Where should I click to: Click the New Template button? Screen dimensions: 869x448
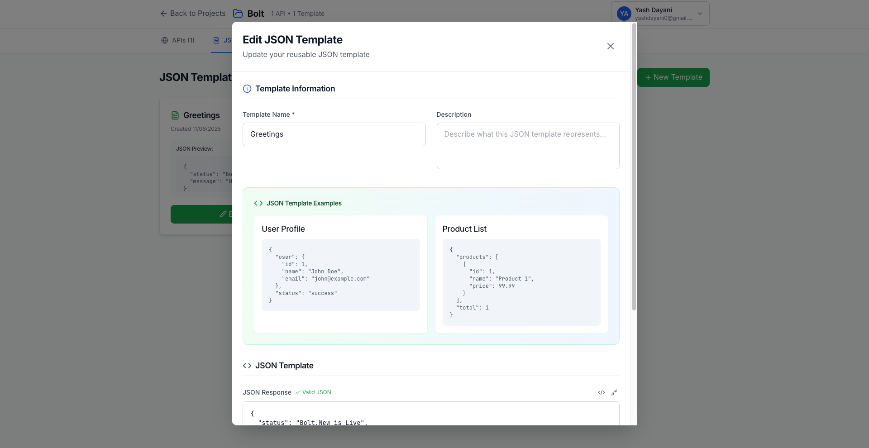pos(674,77)
